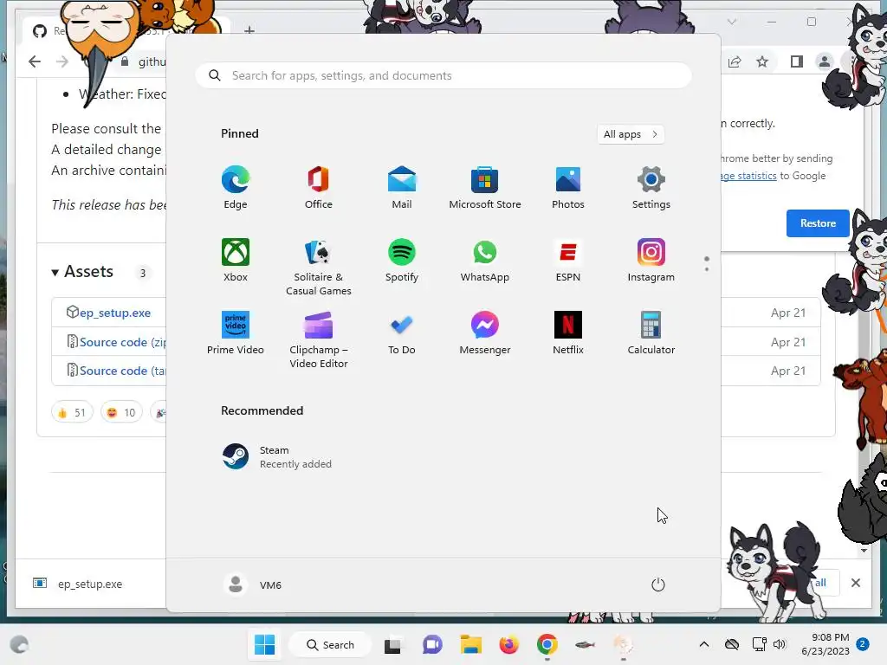The image size is (887, 665).
Task: Launch Firefox from taskbar
Action: coord(509,644)
